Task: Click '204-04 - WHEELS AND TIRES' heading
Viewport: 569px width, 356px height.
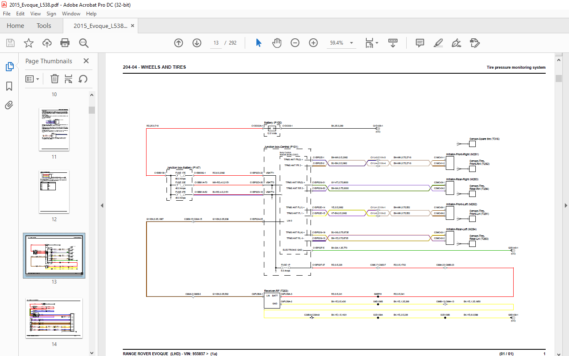Action: point(154,67)
